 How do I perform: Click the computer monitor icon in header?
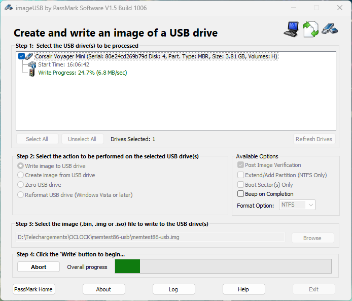[291, 29]
